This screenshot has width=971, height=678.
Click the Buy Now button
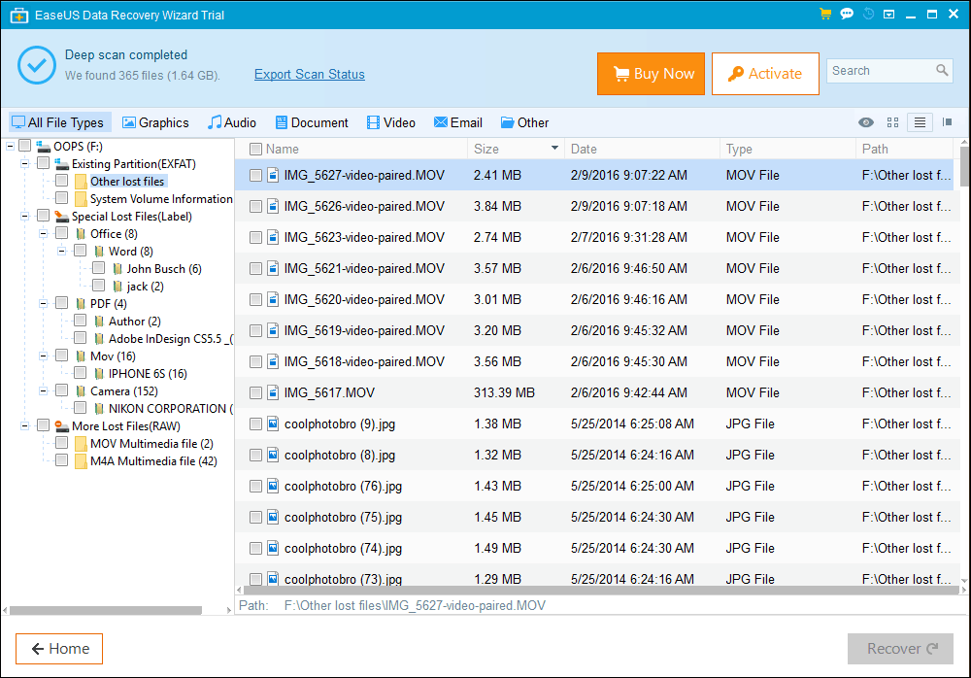click(651, 74)
